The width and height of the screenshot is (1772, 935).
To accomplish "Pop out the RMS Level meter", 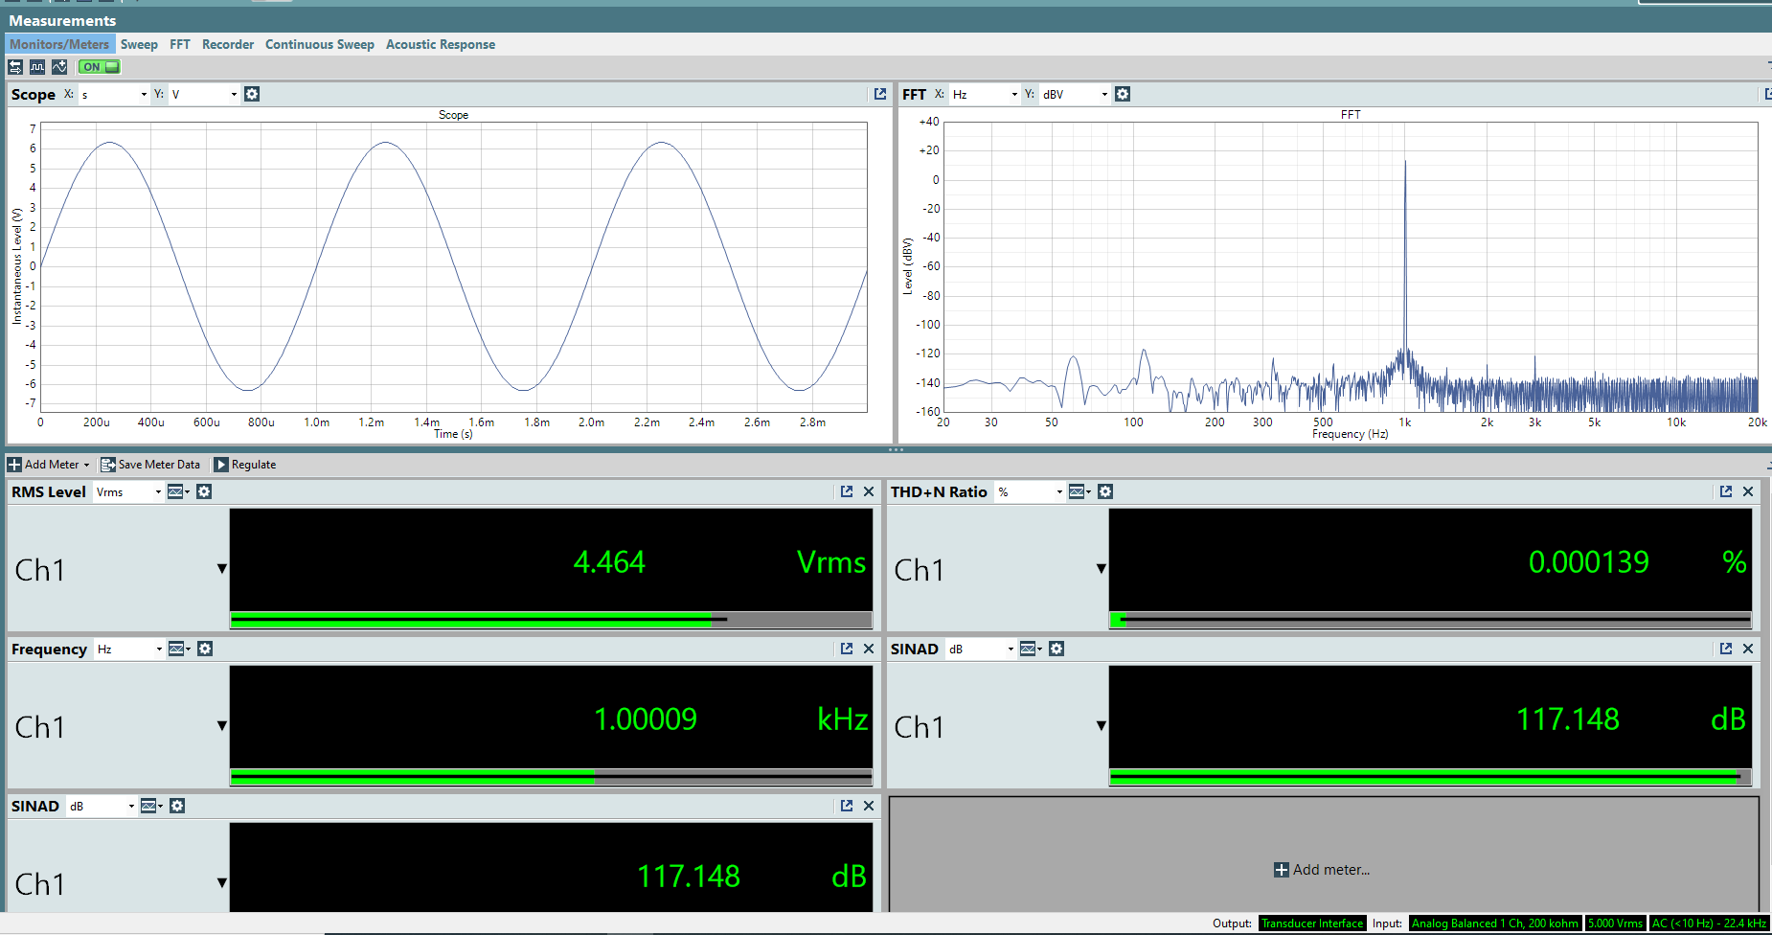I will [x=847, y=491].
